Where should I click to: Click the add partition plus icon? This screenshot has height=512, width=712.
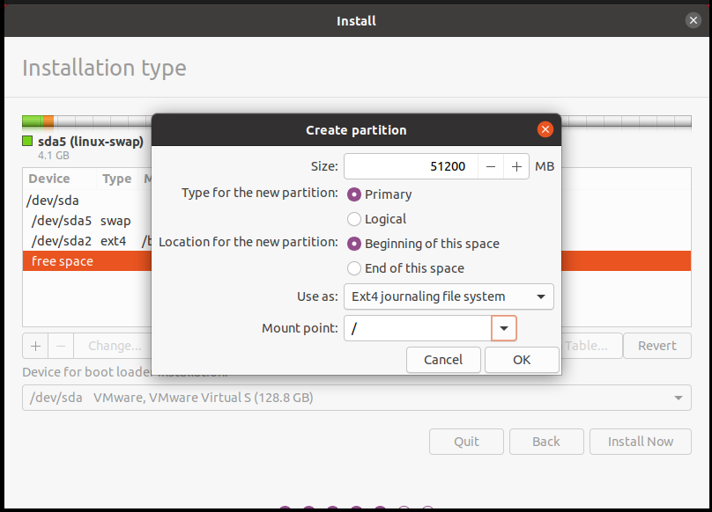point(35,346)
